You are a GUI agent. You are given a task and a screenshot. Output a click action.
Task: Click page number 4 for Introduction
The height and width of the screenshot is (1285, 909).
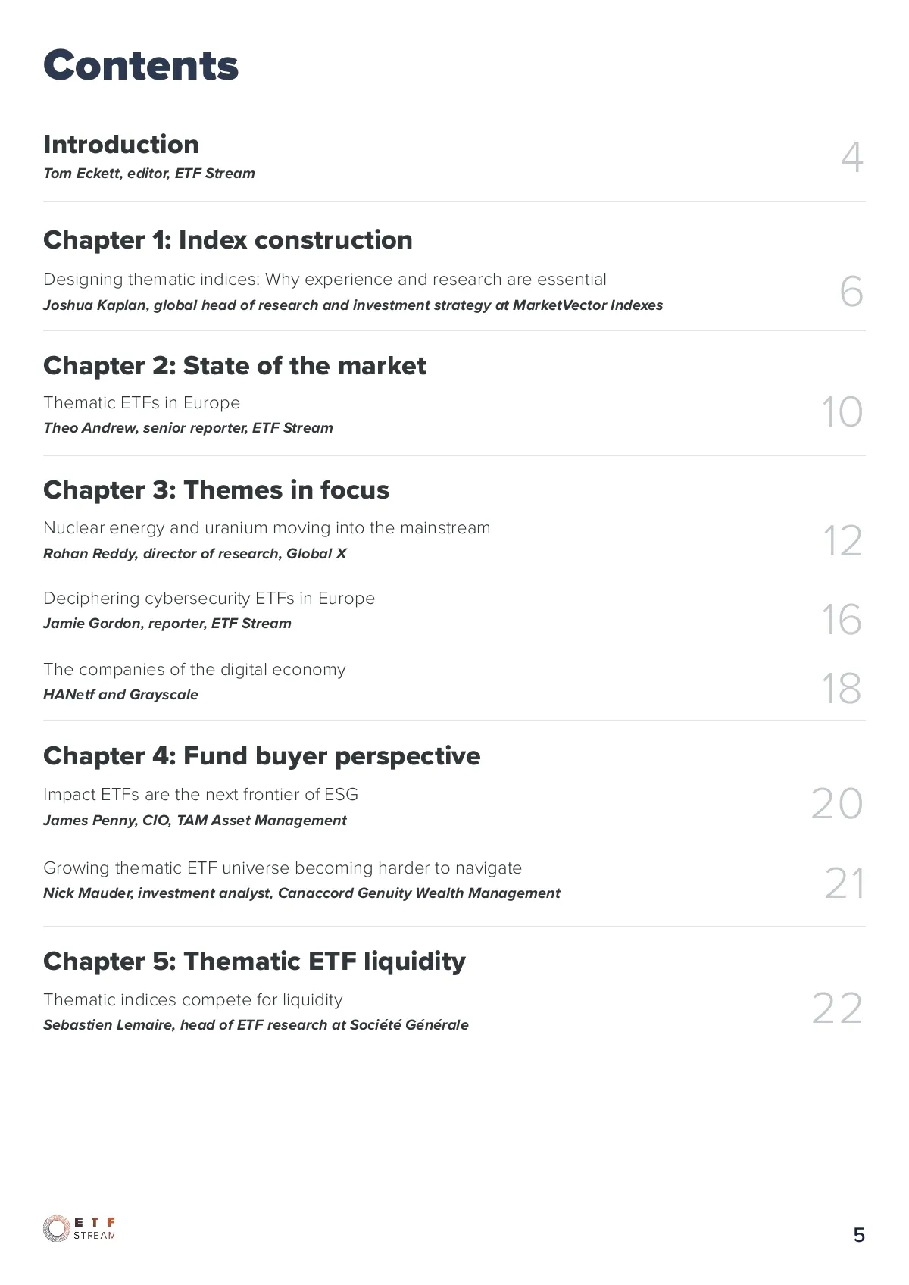(851, 158)
